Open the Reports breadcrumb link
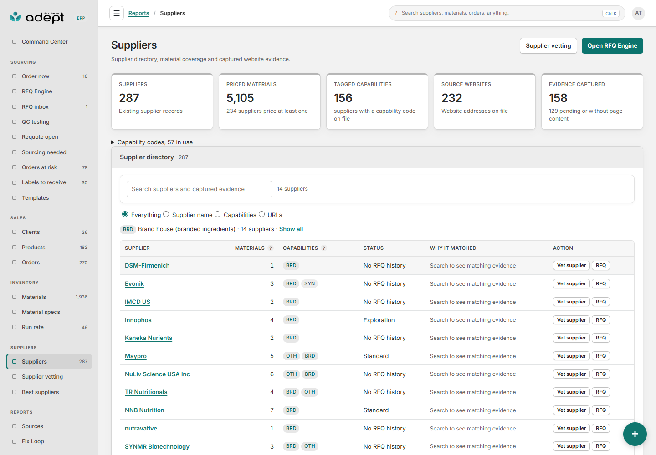 click(x=138, y=13)
